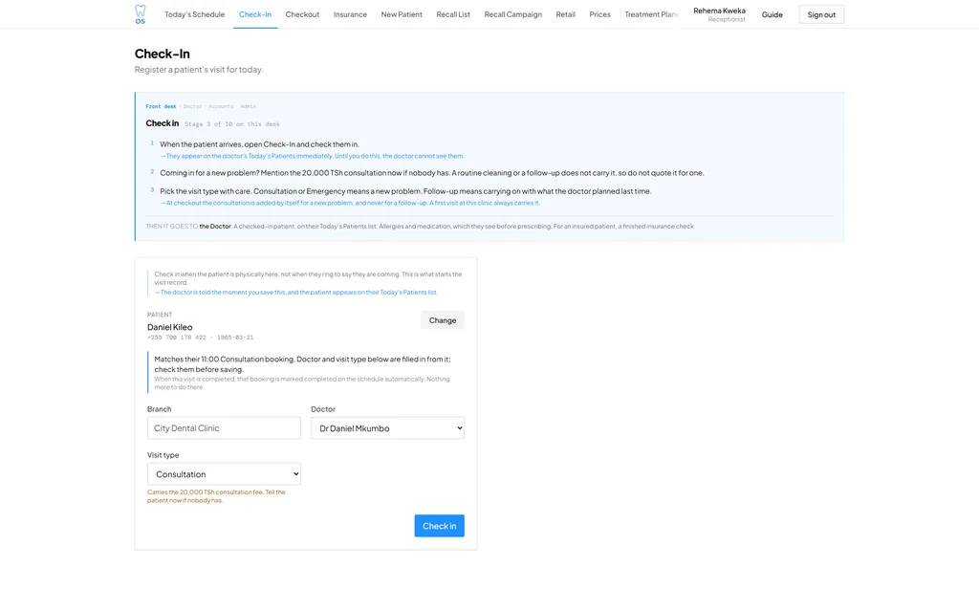Click the Rehema Kweka user name
Screen dimensions: 979x612
(x=719, y=11)
